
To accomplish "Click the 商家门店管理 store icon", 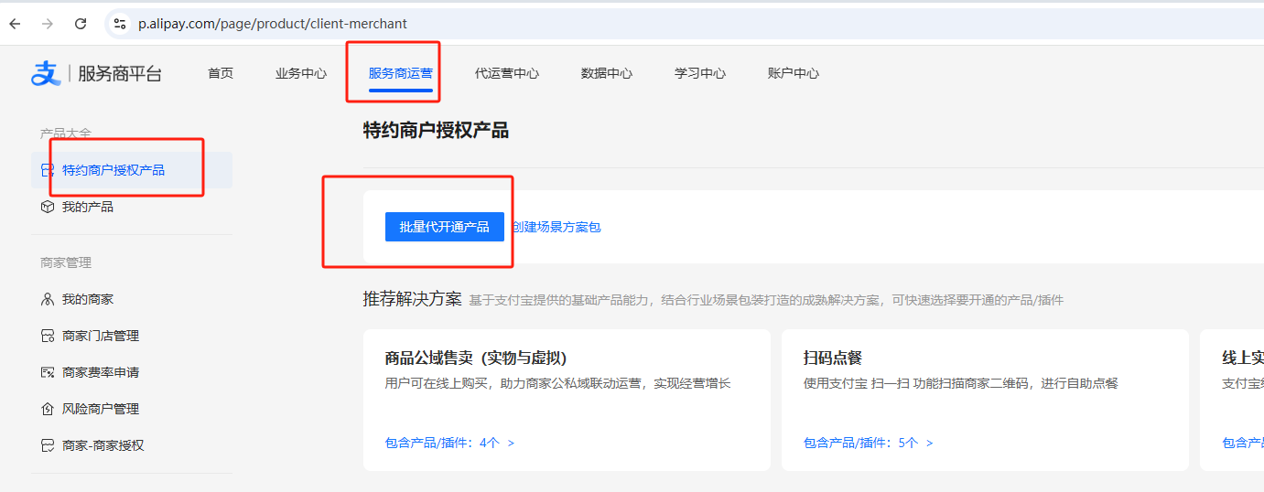I will [48, 336].
